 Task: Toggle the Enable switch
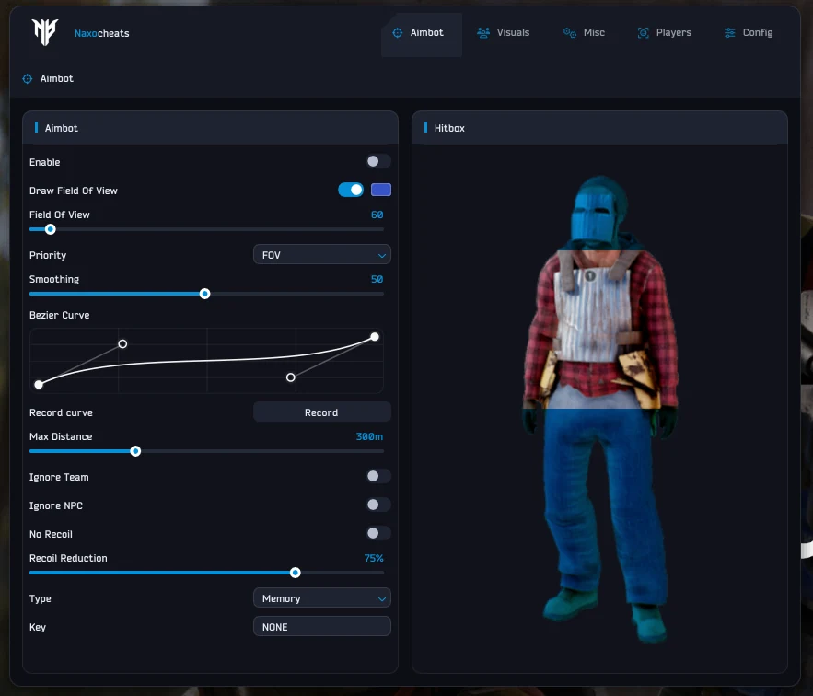point(378,161)
